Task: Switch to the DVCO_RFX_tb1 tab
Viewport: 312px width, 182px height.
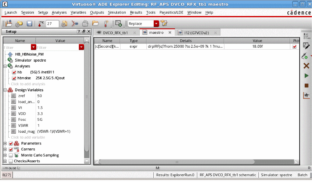Action: [115, 33]
